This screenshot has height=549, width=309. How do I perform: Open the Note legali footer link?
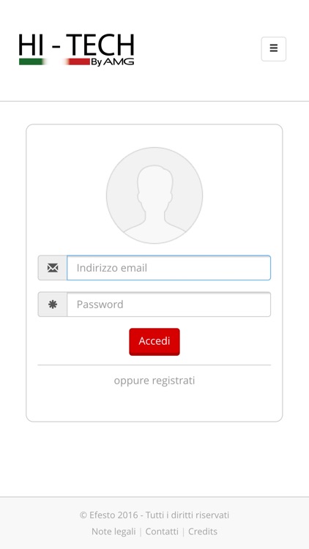[x=113, y=531]
